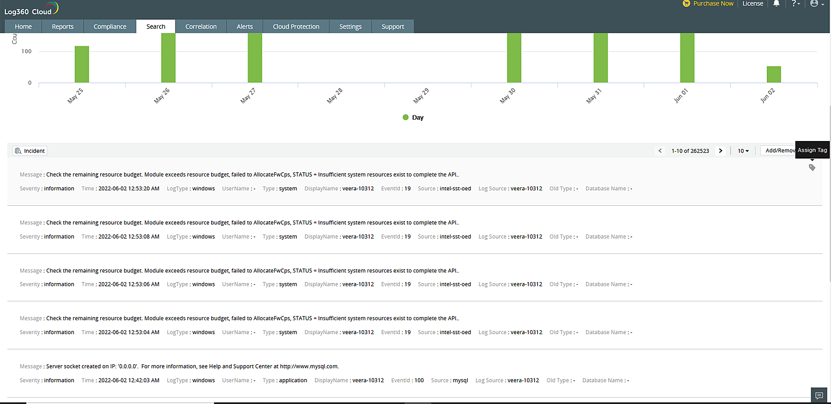831x404 pixels.
Task: Open the Cloud Protection tab
Action: click(296, 27)
